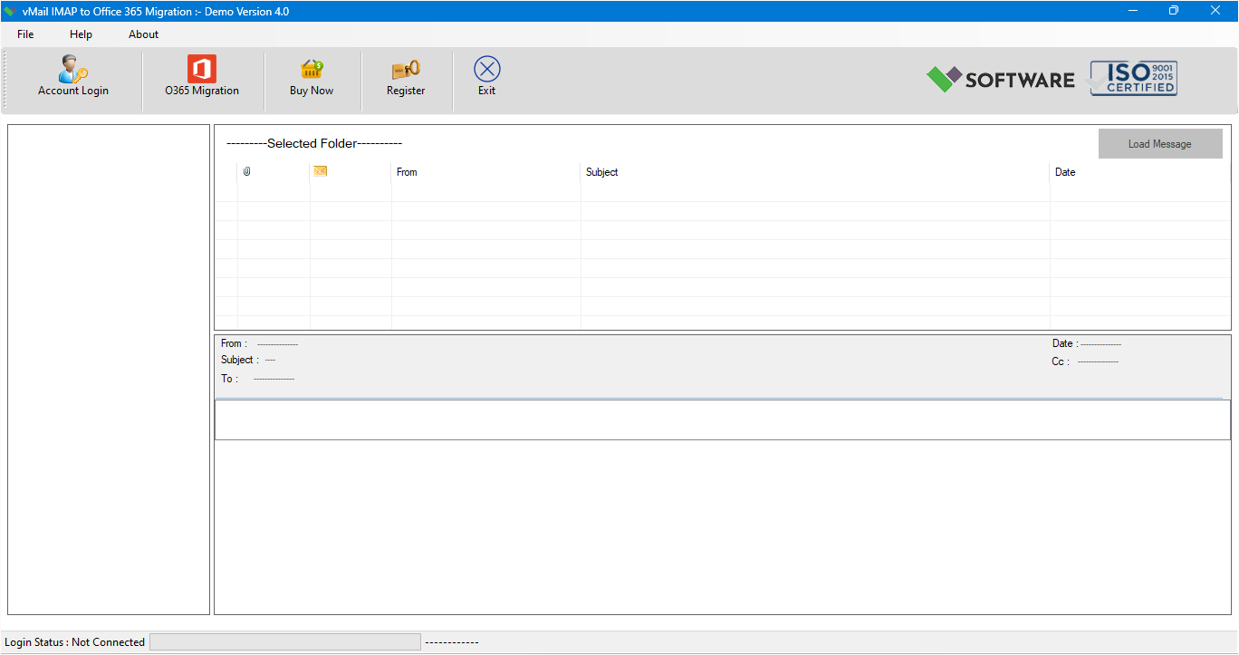
Task: Click the To : label in preview header
Action: coord(230,379)
